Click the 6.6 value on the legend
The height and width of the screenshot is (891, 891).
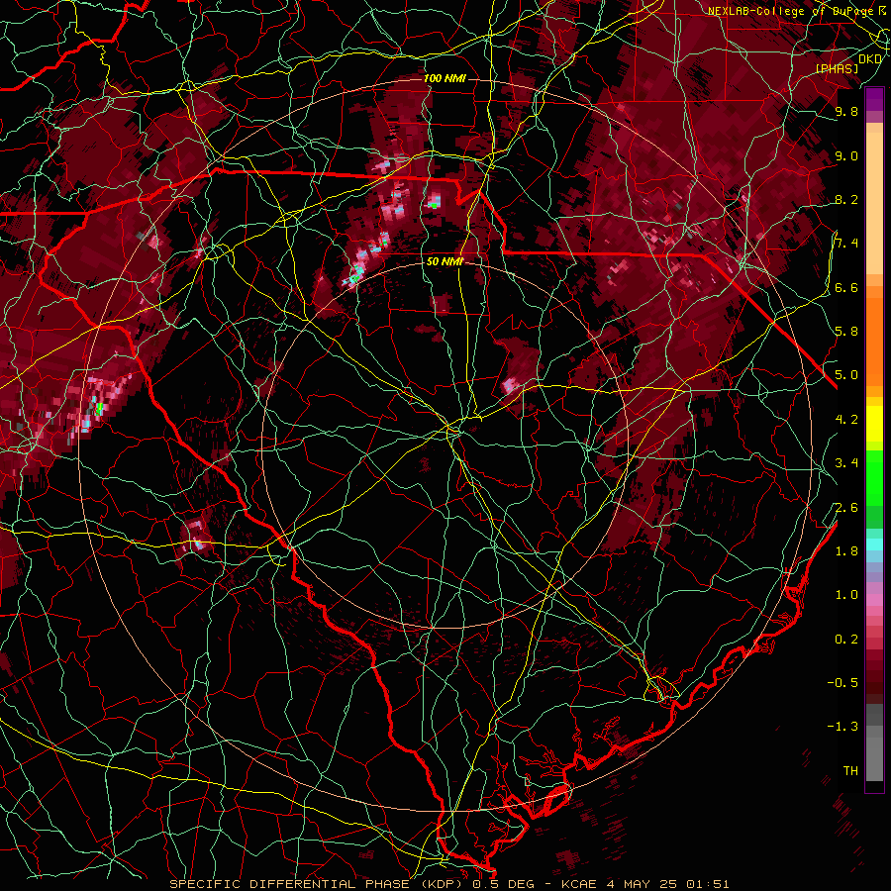(846, 287)
